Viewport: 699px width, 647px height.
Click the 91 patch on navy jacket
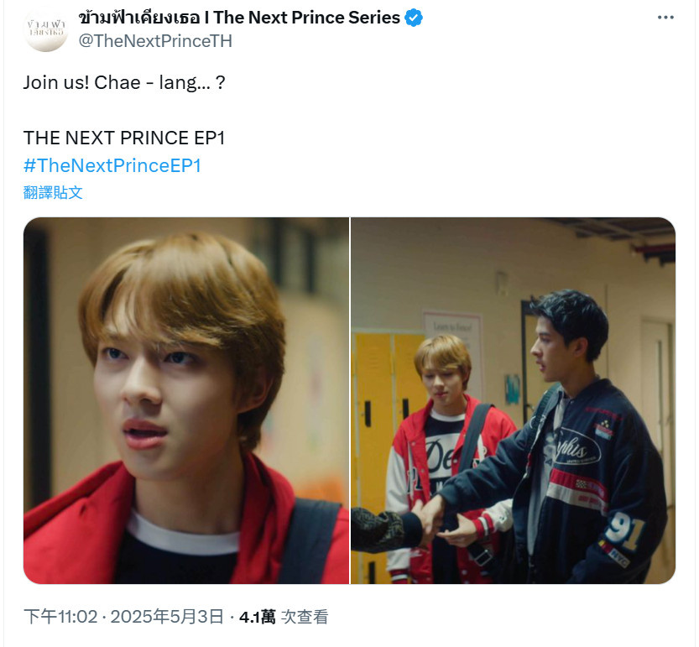click(x=625, y=530)
